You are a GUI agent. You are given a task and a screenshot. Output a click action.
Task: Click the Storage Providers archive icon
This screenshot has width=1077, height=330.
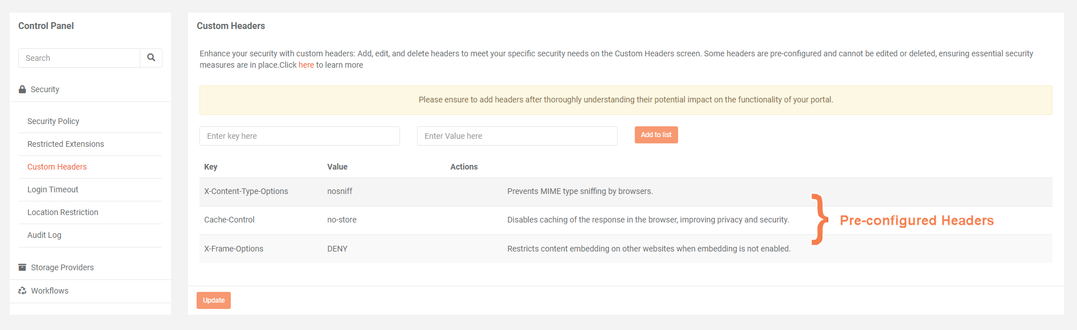pos(22,267)
